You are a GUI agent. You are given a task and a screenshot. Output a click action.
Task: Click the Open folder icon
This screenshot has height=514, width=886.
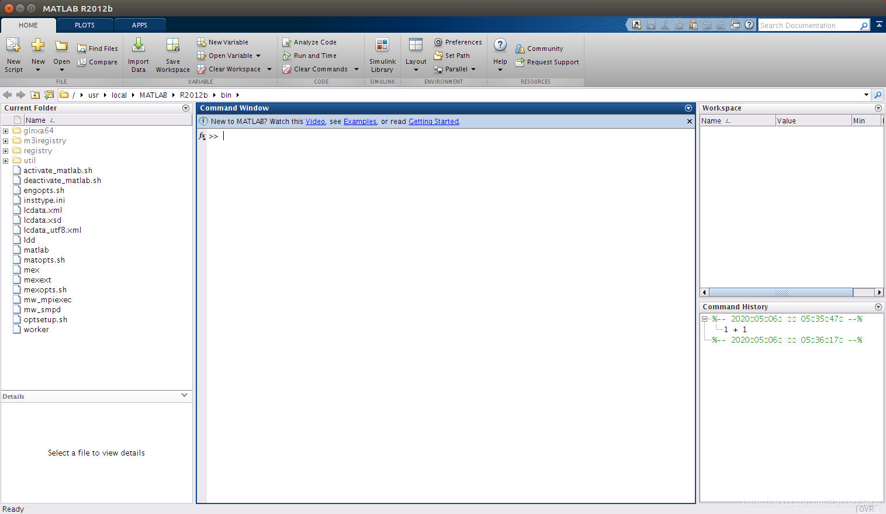(61, 46)
